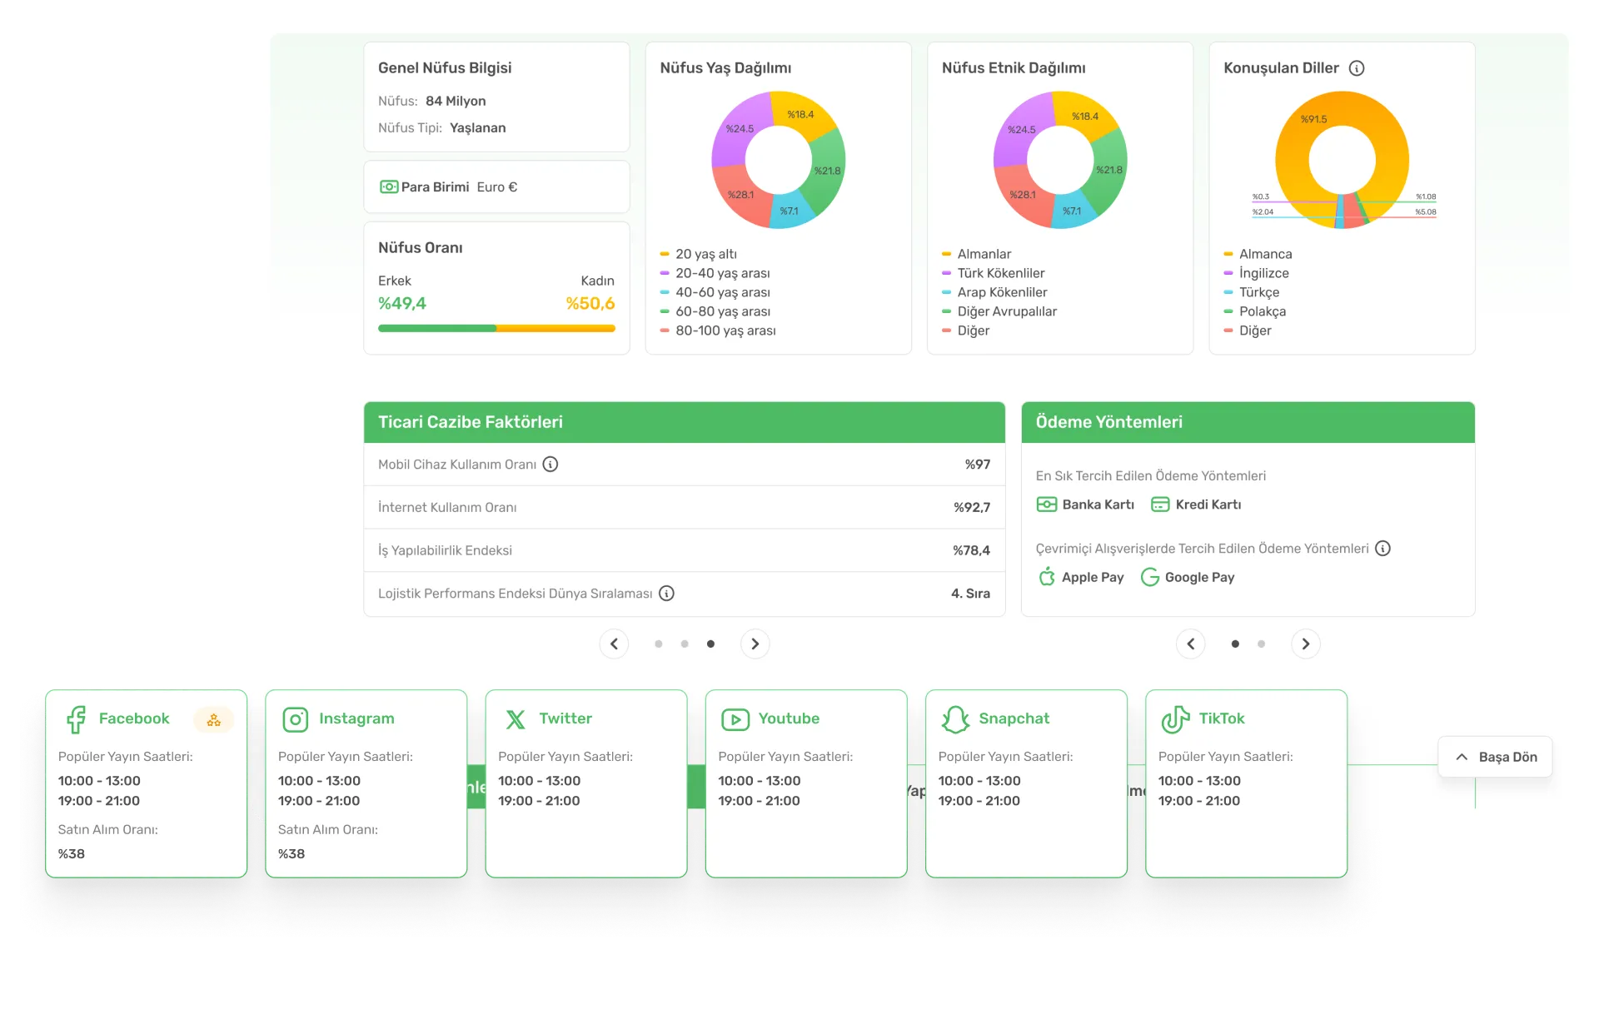This screenshot has height=1019, width=1599.
Task: Click the Instagram camera icon
Action: (296, 719)
